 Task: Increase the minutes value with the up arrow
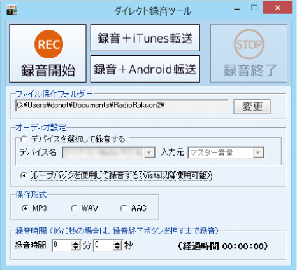point(76,243)
